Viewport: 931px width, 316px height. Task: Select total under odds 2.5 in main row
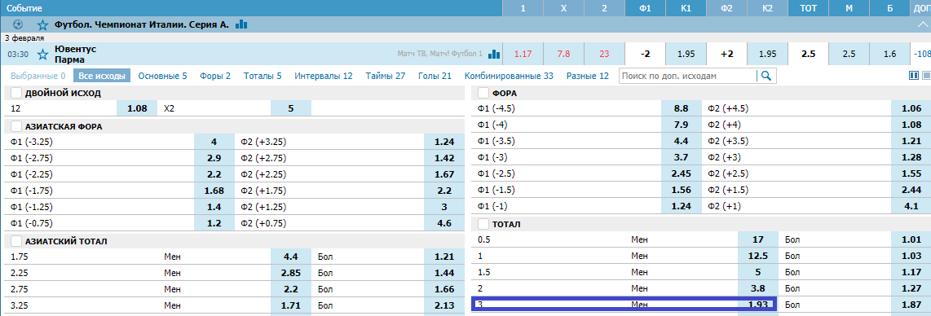point(849,54)
